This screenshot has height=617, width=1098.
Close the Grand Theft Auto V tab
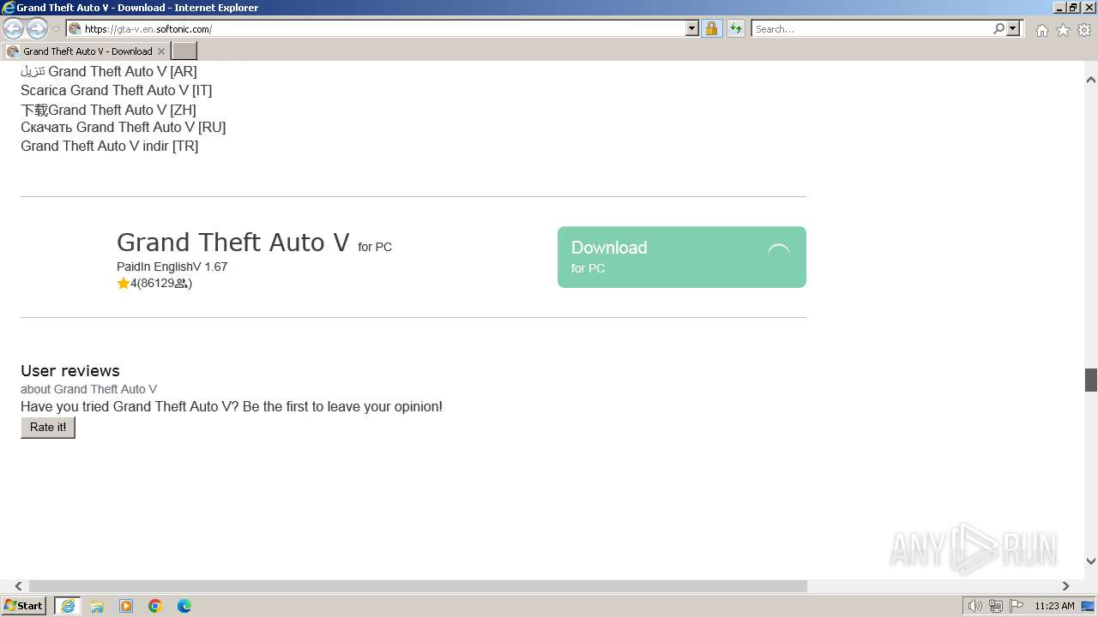[x=160, y=51]
